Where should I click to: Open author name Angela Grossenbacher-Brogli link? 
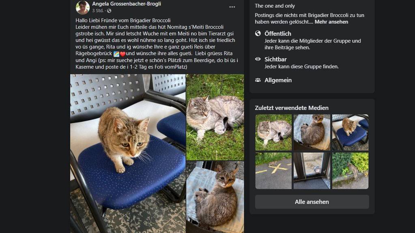[x=127, y=4]
